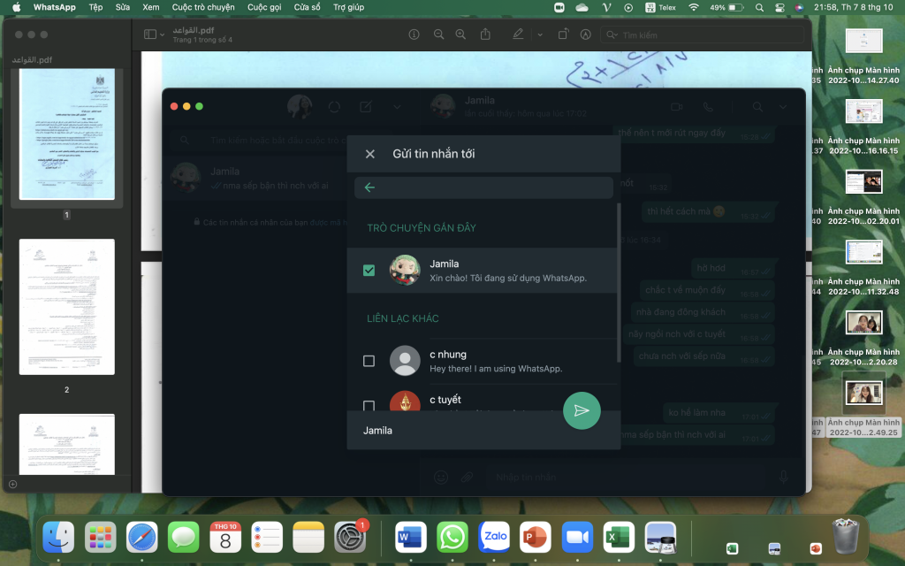The image size is (905, 566).
Task: Expand the highlight color dropdown arrow in Preview
Action: pos(540,34)
